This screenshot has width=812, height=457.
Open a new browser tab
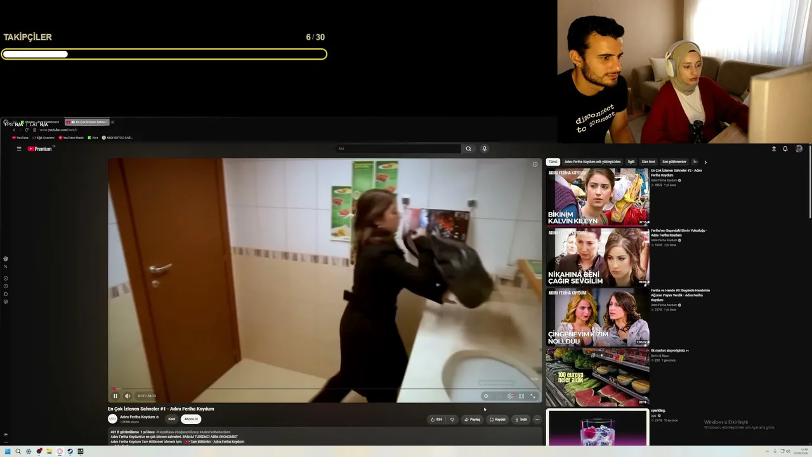click(x=112, y=122)
